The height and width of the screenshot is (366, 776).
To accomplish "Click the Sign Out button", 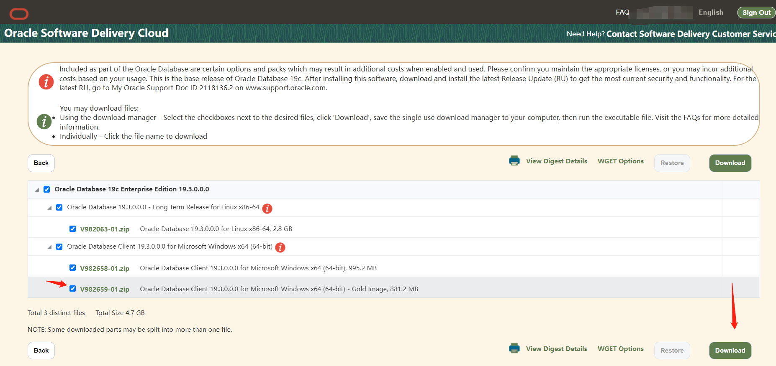I will pyautogui.click(x=756, y=13).
